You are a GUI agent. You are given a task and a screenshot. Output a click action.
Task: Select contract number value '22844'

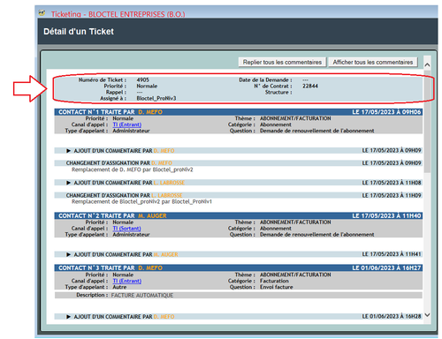(310, 86)
